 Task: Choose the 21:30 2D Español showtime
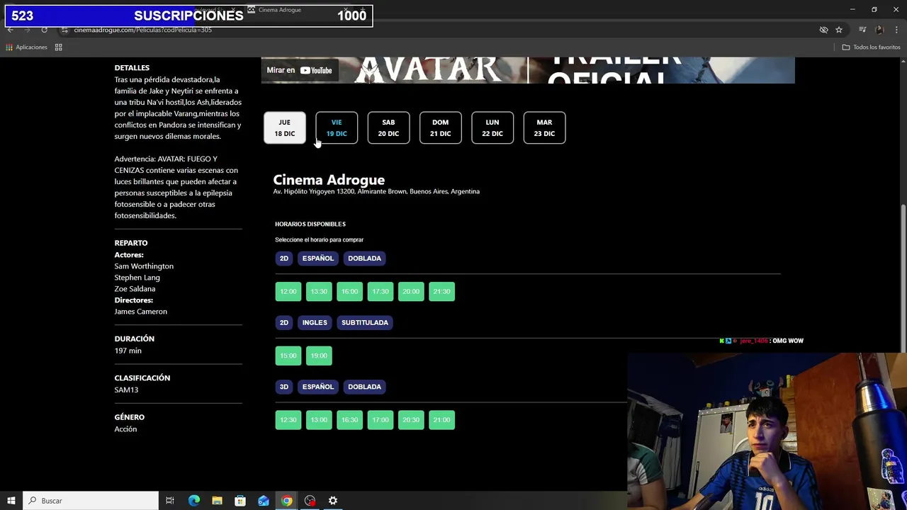click(x=441, y=291)
